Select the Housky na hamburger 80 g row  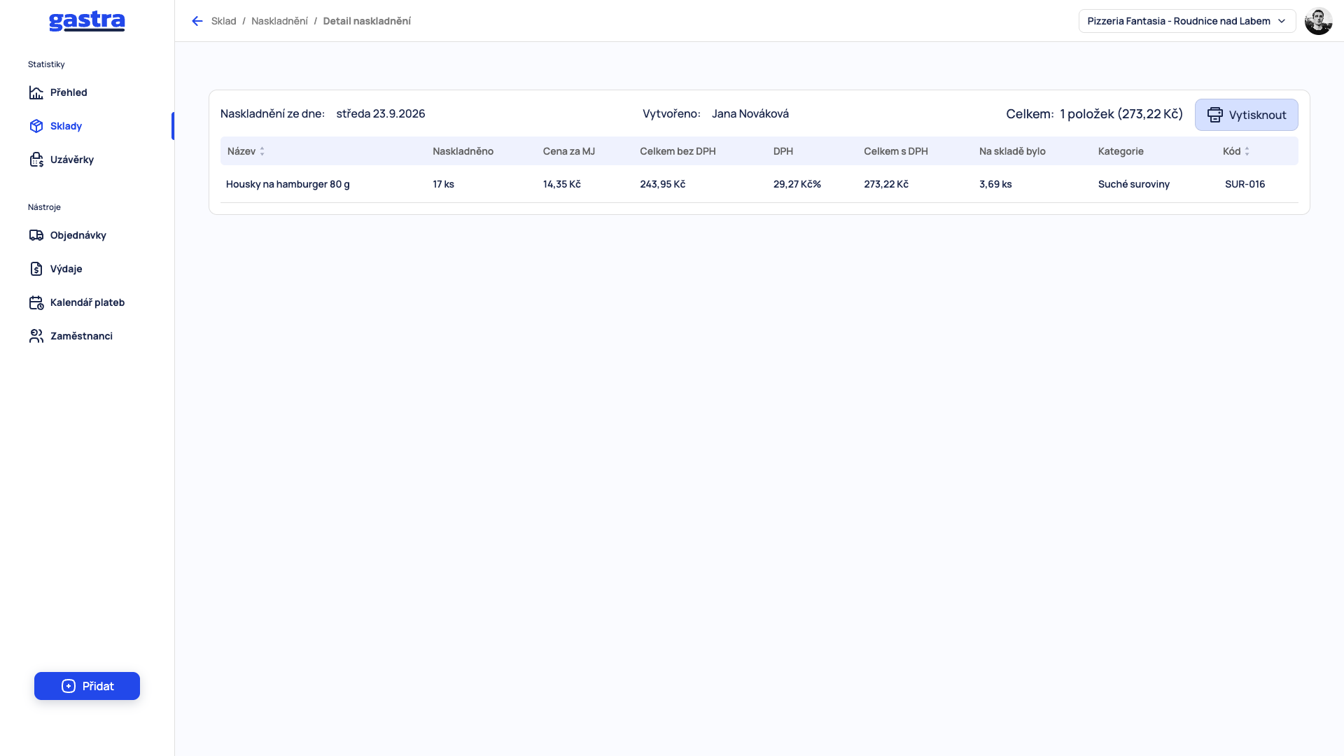(x=759, y=184)
